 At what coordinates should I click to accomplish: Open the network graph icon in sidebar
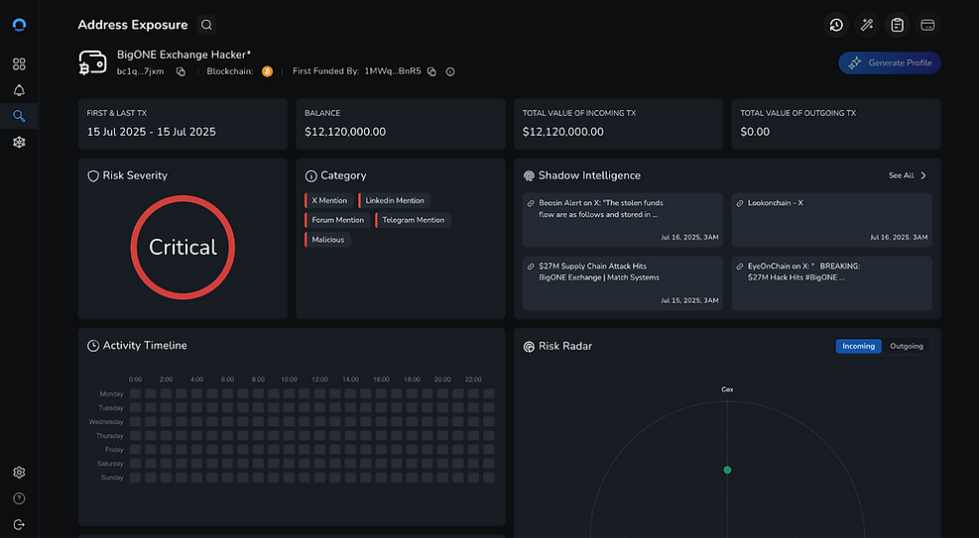(x=20, y=142)
